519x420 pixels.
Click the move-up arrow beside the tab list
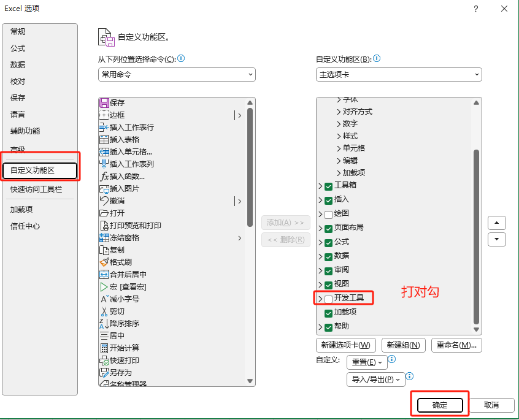496,223
